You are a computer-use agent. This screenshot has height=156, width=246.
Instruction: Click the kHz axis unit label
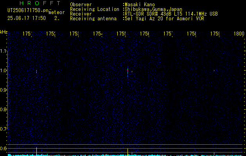[4, 32]
